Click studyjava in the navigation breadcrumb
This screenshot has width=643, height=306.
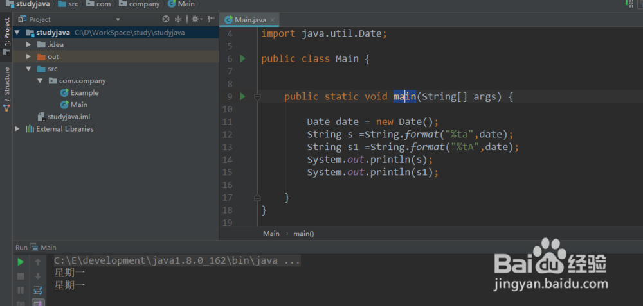pos(32,4)
